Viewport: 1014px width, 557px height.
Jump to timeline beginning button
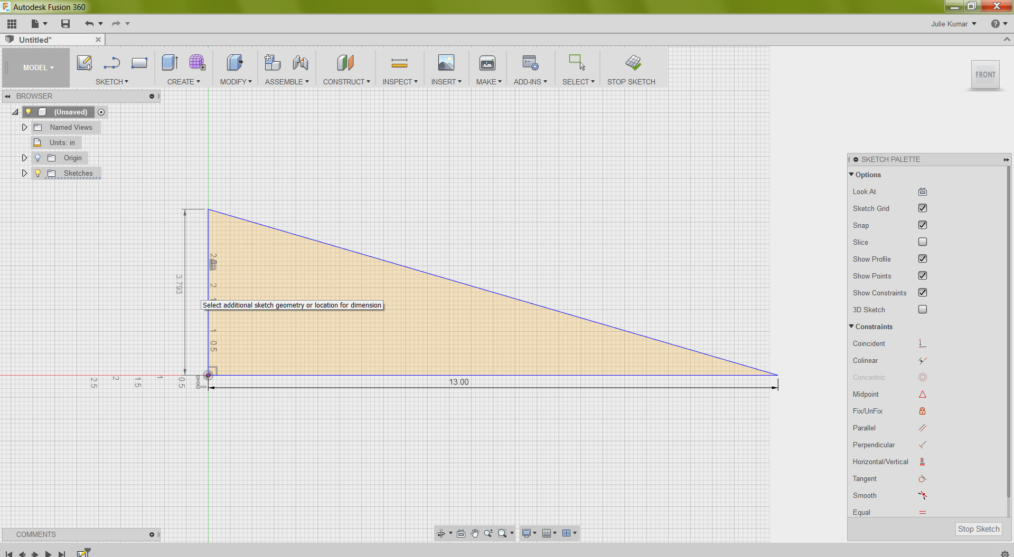pos(9,554)
